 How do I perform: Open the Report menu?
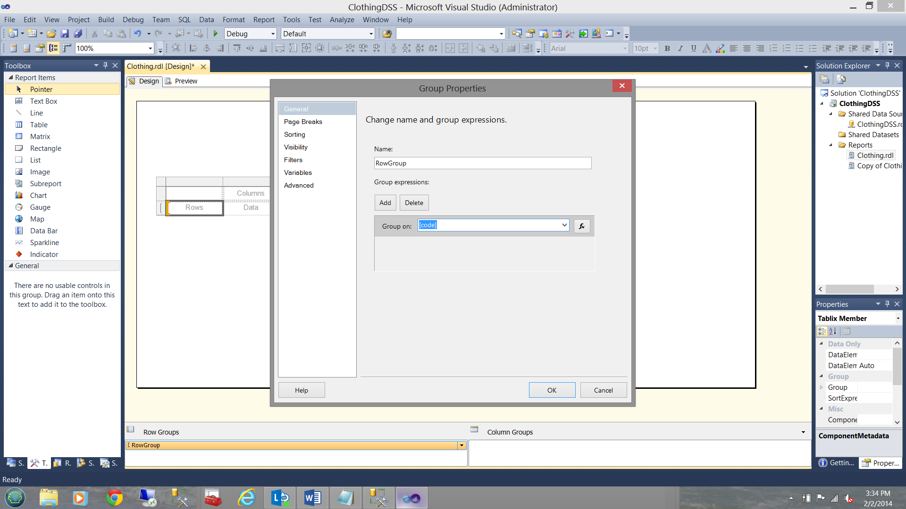click(263, 20)
